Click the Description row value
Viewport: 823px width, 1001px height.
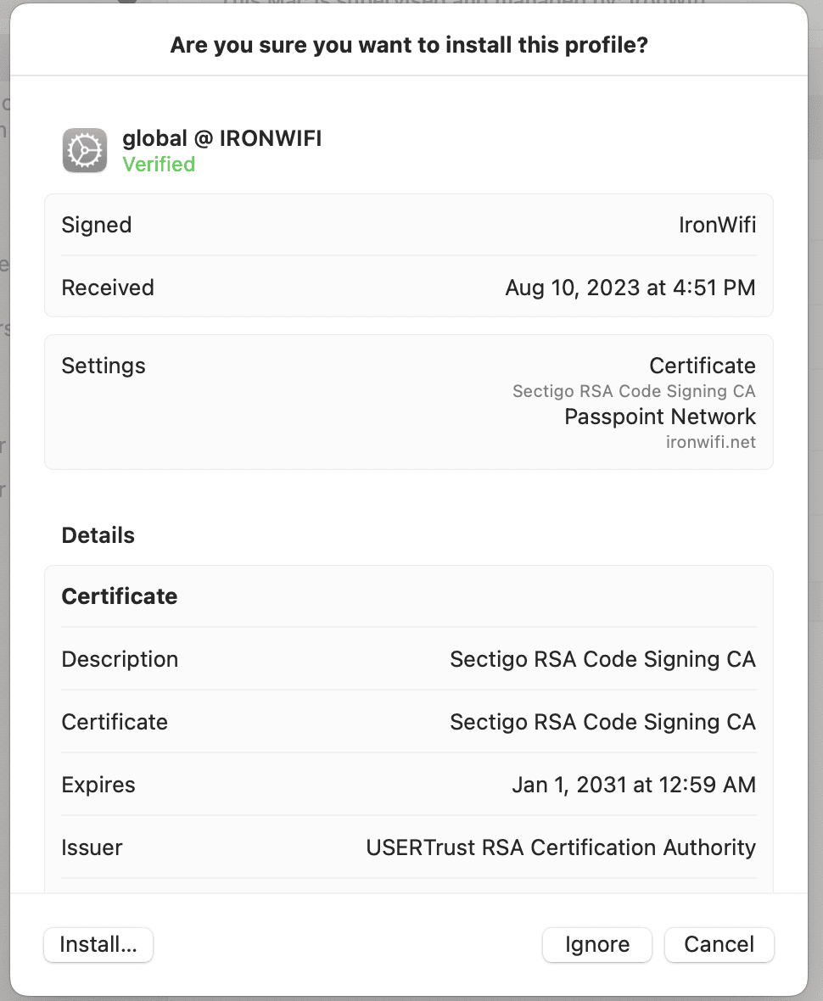(602, 659)
